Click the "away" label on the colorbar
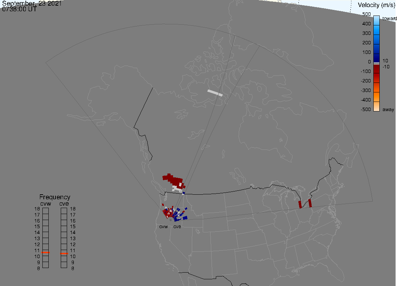This screenshot has height=286, width=397. click(388, 109)
